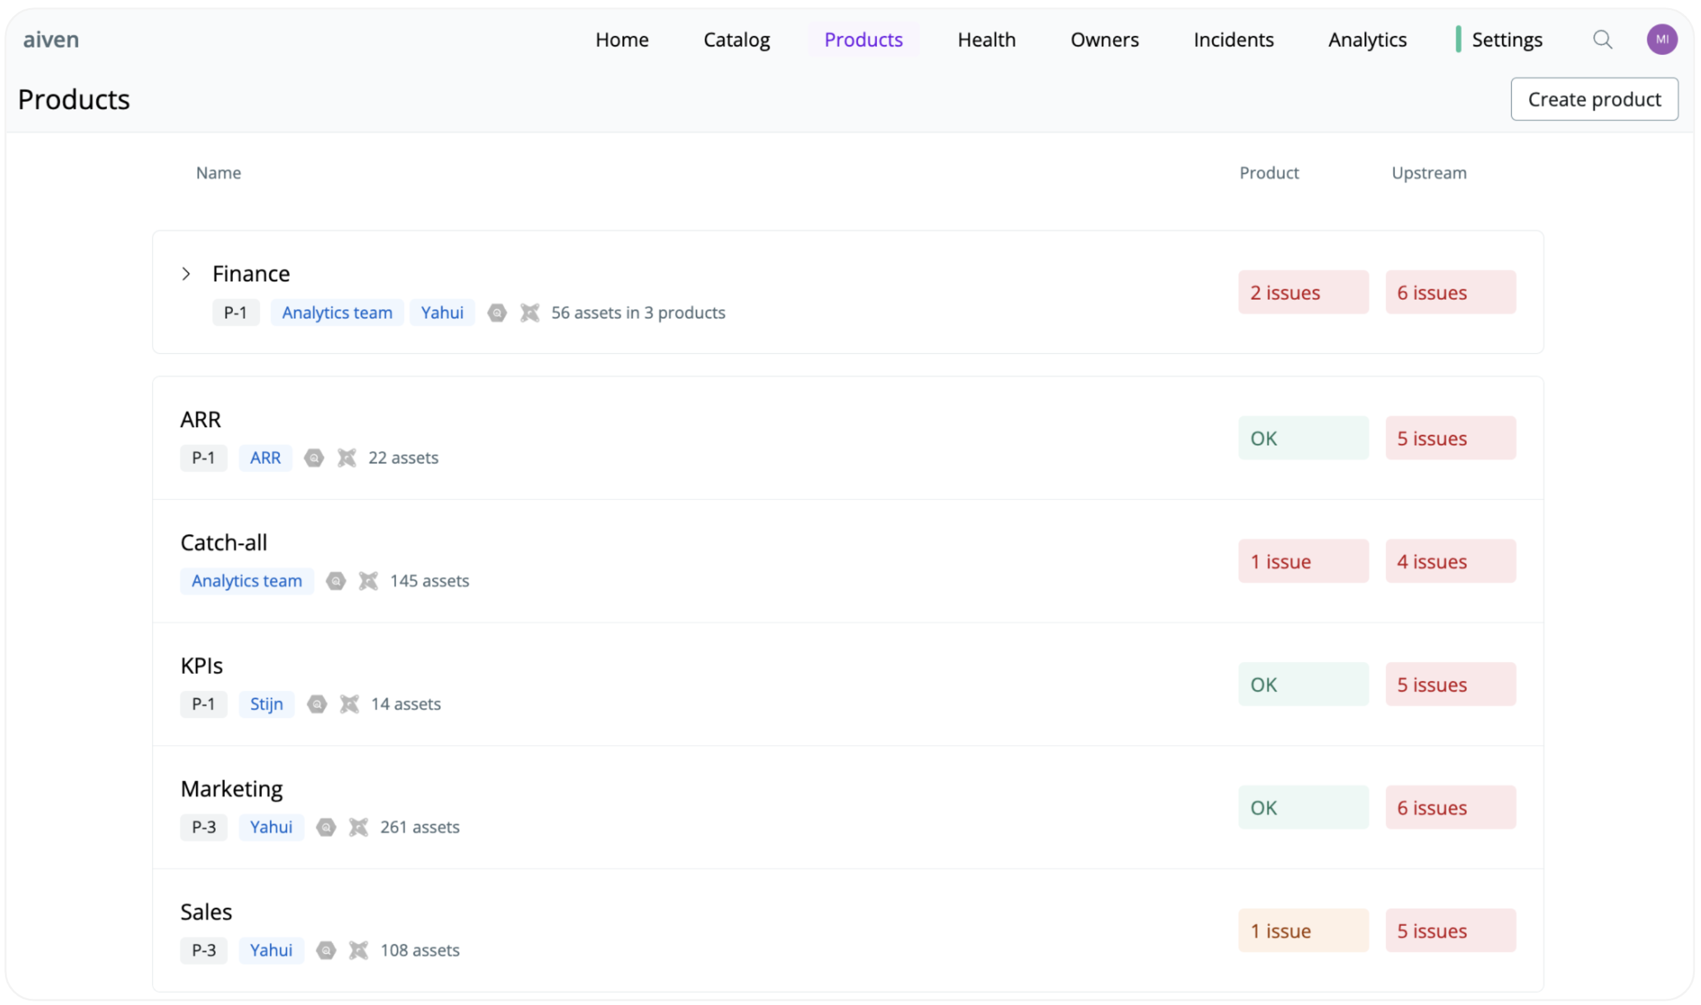
Task: Click the Create product button
Action: pos(1593,100)
